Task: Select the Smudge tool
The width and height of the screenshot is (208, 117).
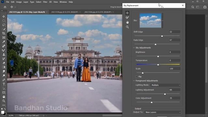Action: 4,71
